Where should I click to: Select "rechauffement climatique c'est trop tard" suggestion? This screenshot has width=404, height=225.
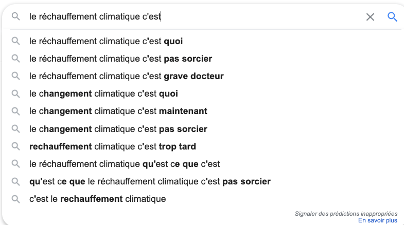tap(112, 146)
